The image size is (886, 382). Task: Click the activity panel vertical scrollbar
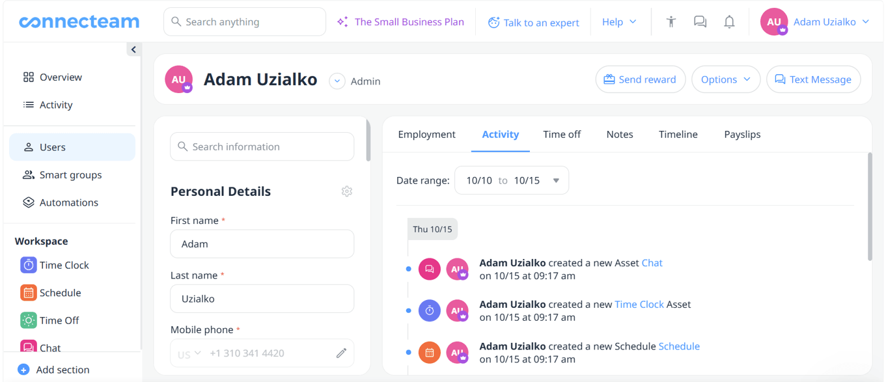coord(870,207)
